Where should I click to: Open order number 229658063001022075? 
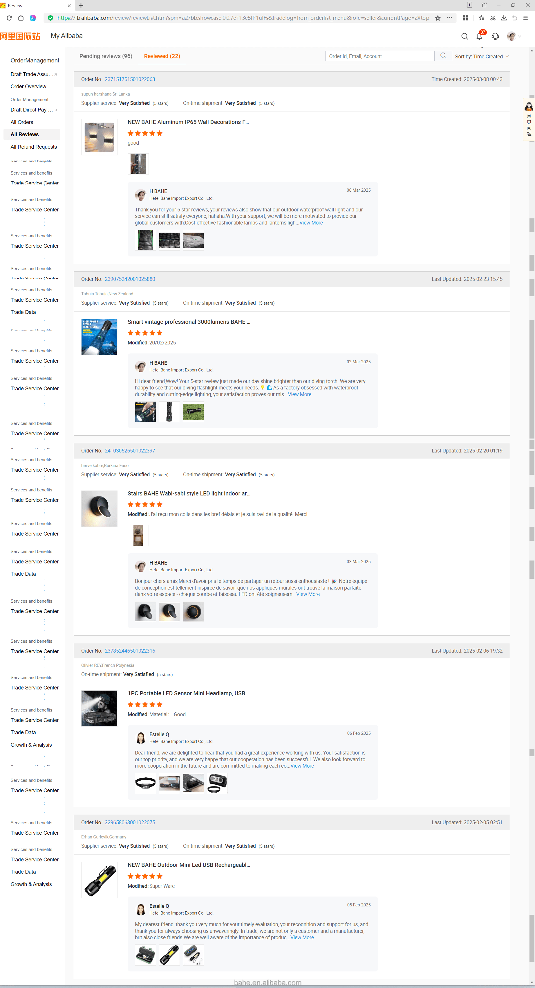pos(130,822)
